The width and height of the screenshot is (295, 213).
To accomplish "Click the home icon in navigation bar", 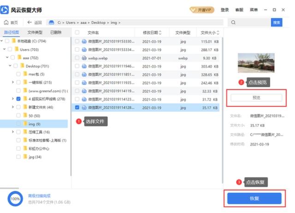I will tap(6, 23).
